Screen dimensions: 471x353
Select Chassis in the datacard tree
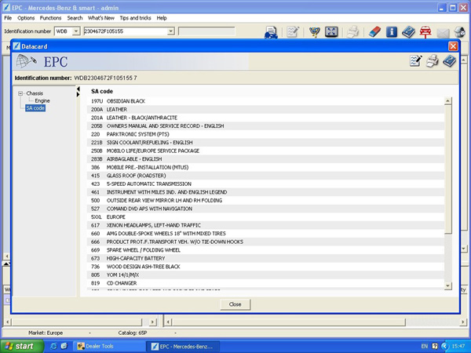point(35,93)
